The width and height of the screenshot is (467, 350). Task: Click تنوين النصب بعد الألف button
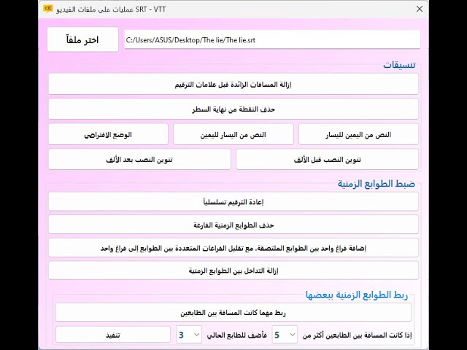(x=139, y=160)
